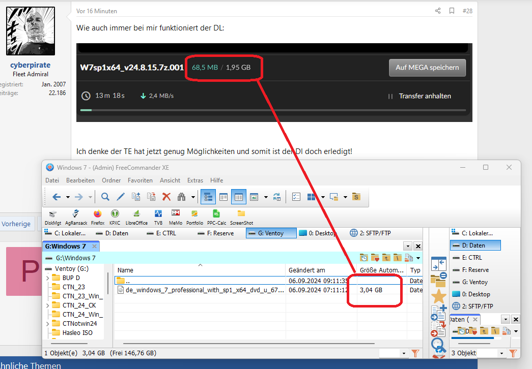532x369 pixels.
Task: Expand BUP D folder in tree
Action: point(47,278)
